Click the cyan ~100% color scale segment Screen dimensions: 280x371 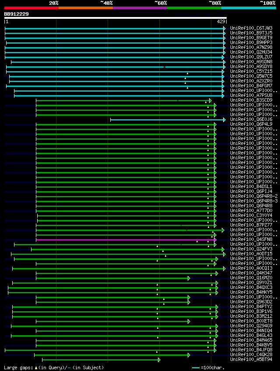[248, 8]
